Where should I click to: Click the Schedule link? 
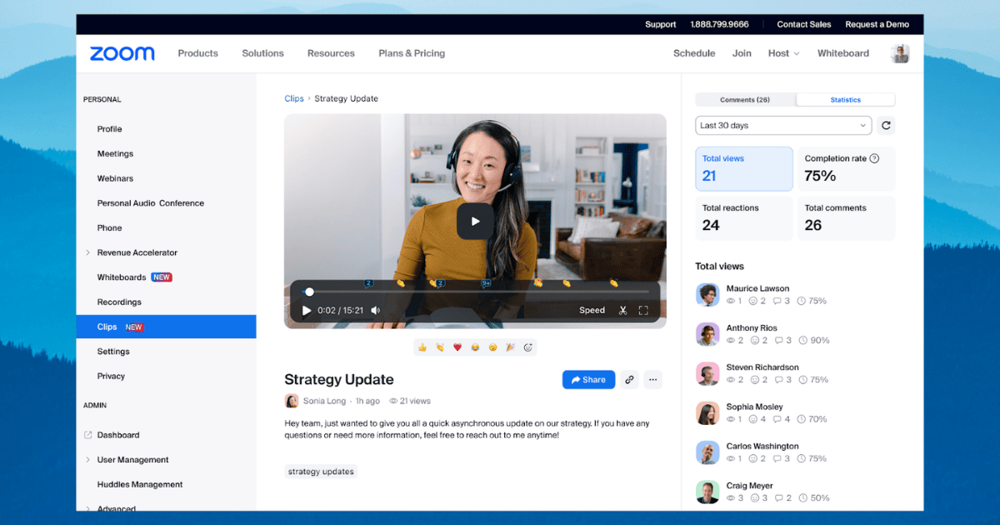[694, 53]
